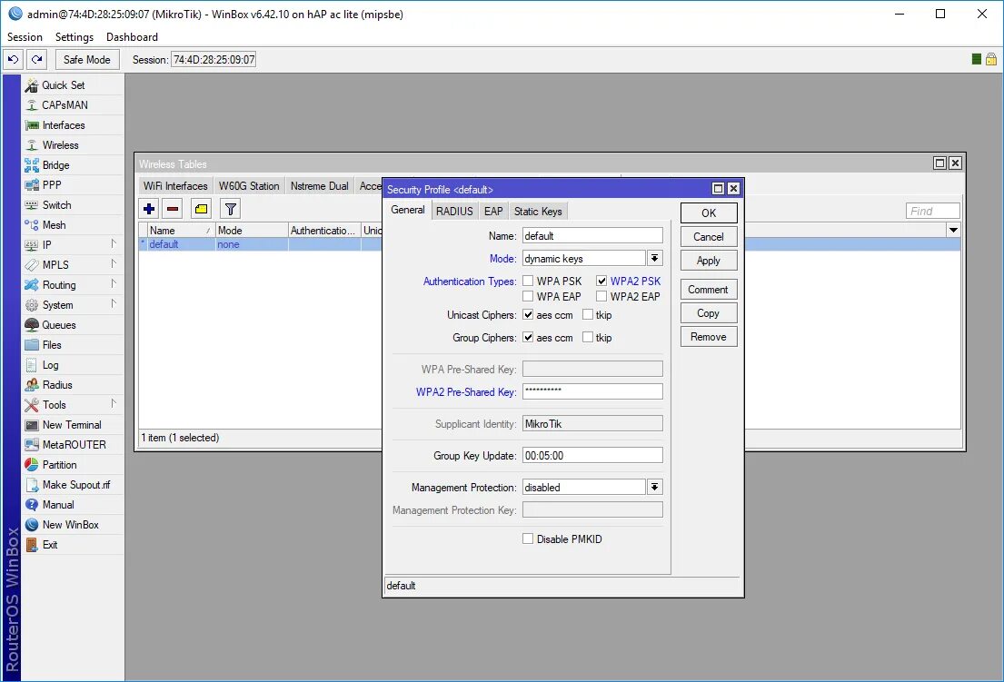This screenshot has height=682, width=1004.
Task: Click Copy button
Action: point(709,313)
